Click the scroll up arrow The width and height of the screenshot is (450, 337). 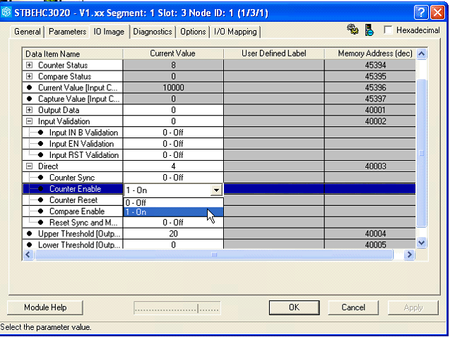[x=421, y=54]
